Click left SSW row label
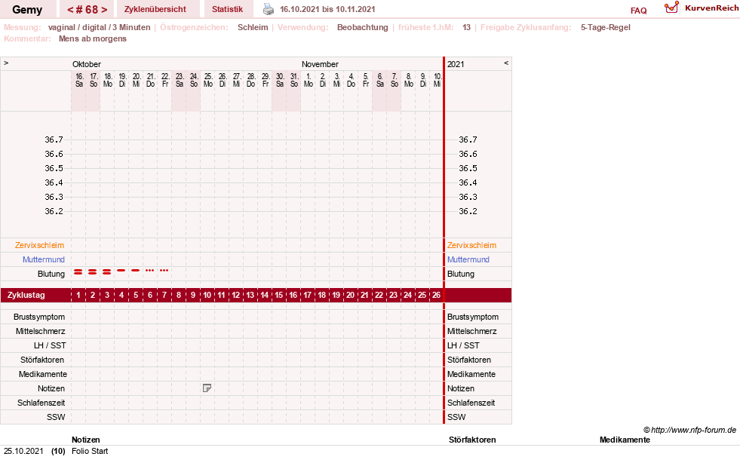 tap(56, 417)
